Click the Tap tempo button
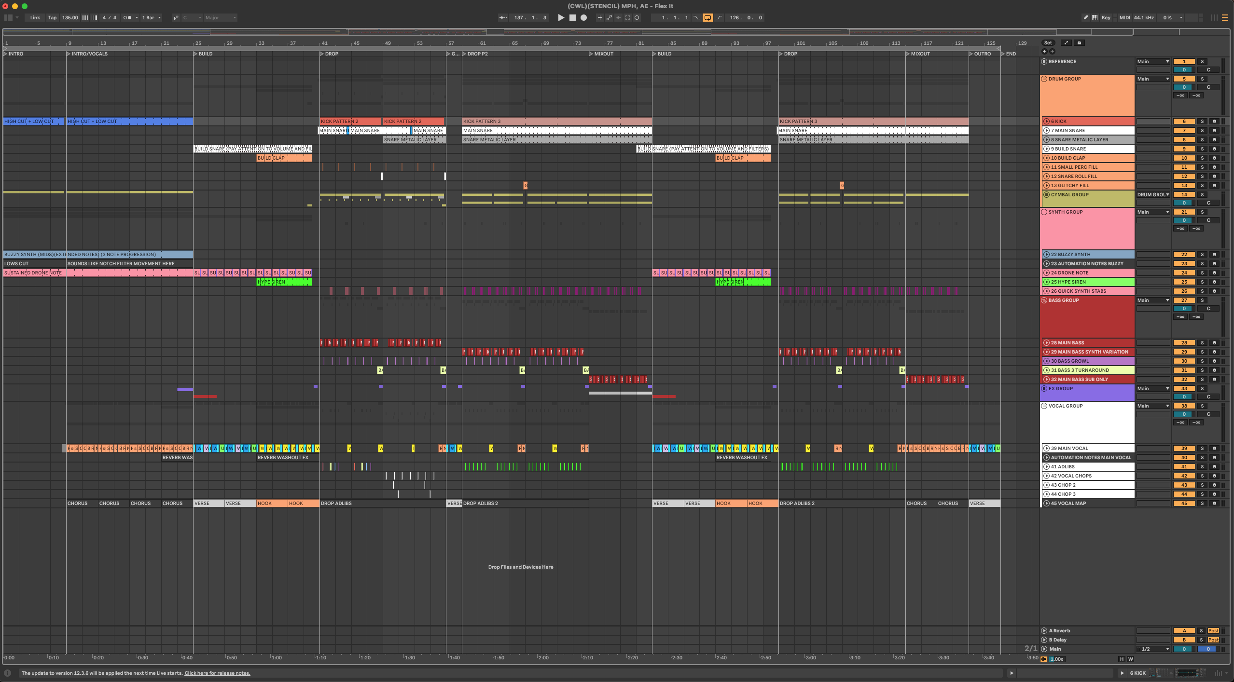The image size is (1234, 682). (x=52, y=18)
